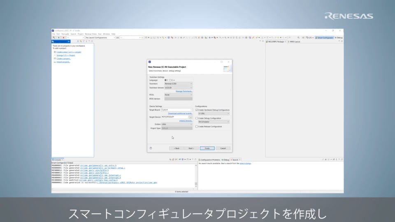
Task: Click the 'Create a project...' link
Action: [x=63, y=59]
